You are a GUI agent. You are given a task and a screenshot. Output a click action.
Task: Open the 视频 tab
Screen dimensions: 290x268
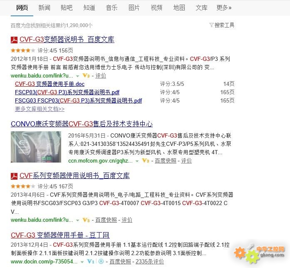point(156,8)
